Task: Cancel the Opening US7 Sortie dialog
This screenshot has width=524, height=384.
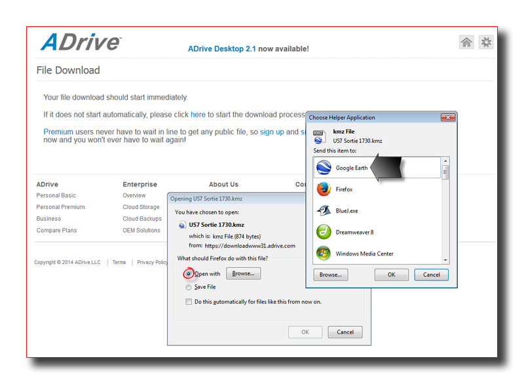Action: (x=345, y=332)
